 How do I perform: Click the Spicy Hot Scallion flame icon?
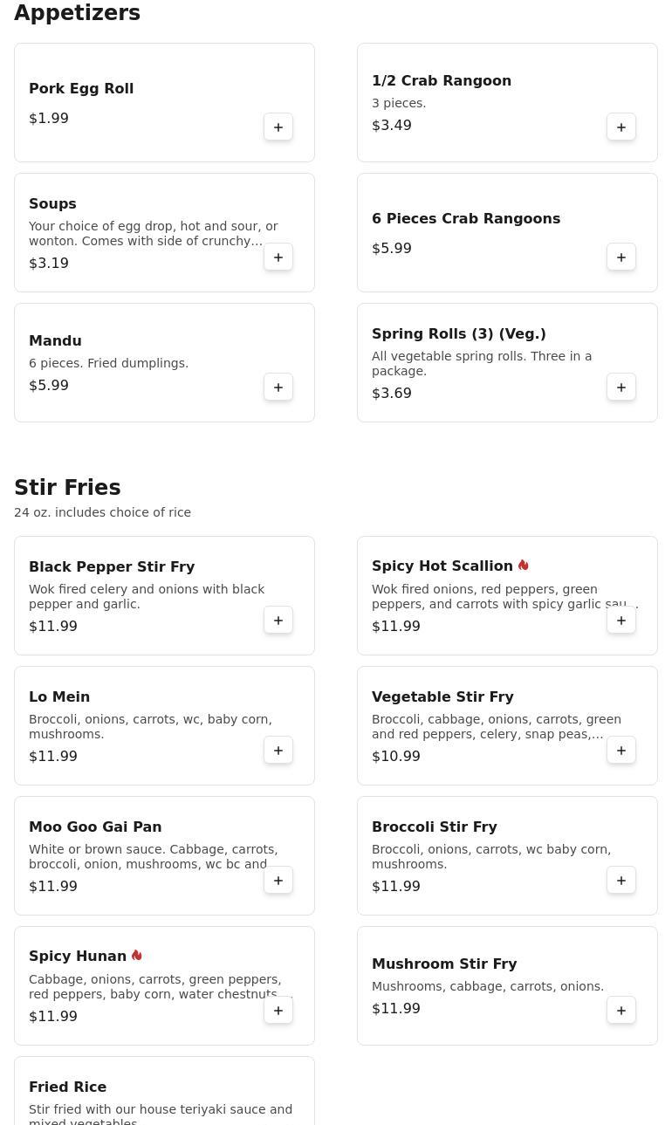(x=524, y=566)
